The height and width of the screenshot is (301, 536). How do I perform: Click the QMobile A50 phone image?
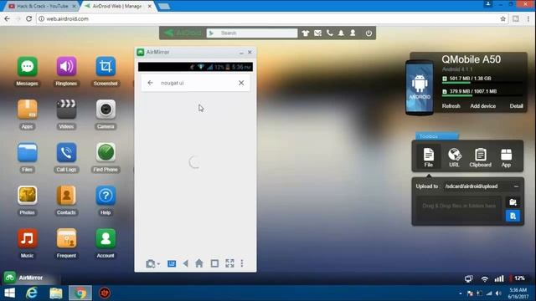[420, 87]
